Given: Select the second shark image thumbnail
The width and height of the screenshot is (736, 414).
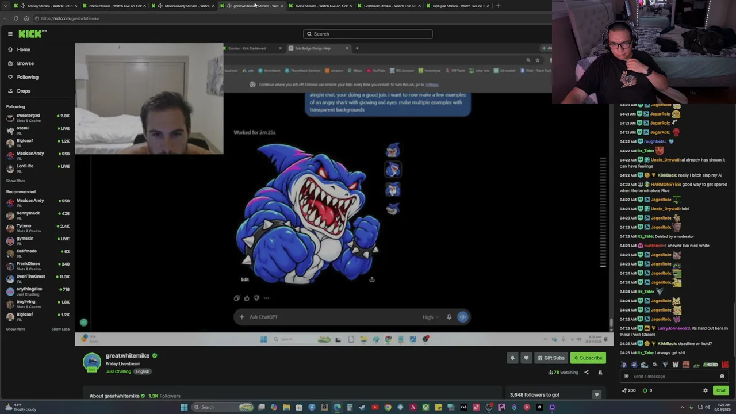Looking at the screenshot, I should click(393, 170).
